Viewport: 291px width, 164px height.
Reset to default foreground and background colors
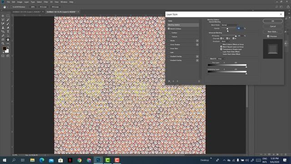point(3,52)
